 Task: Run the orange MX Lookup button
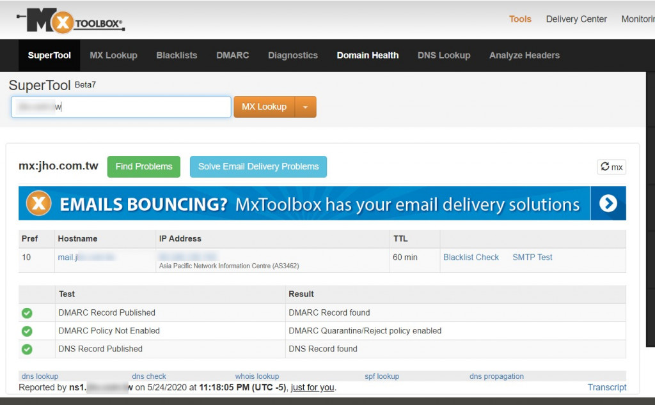(264, 107)
